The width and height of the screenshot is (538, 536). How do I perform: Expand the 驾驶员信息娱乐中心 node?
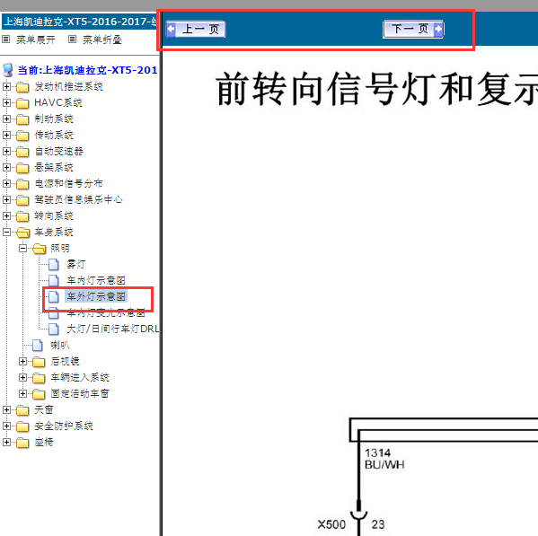(x=6, y=199)
